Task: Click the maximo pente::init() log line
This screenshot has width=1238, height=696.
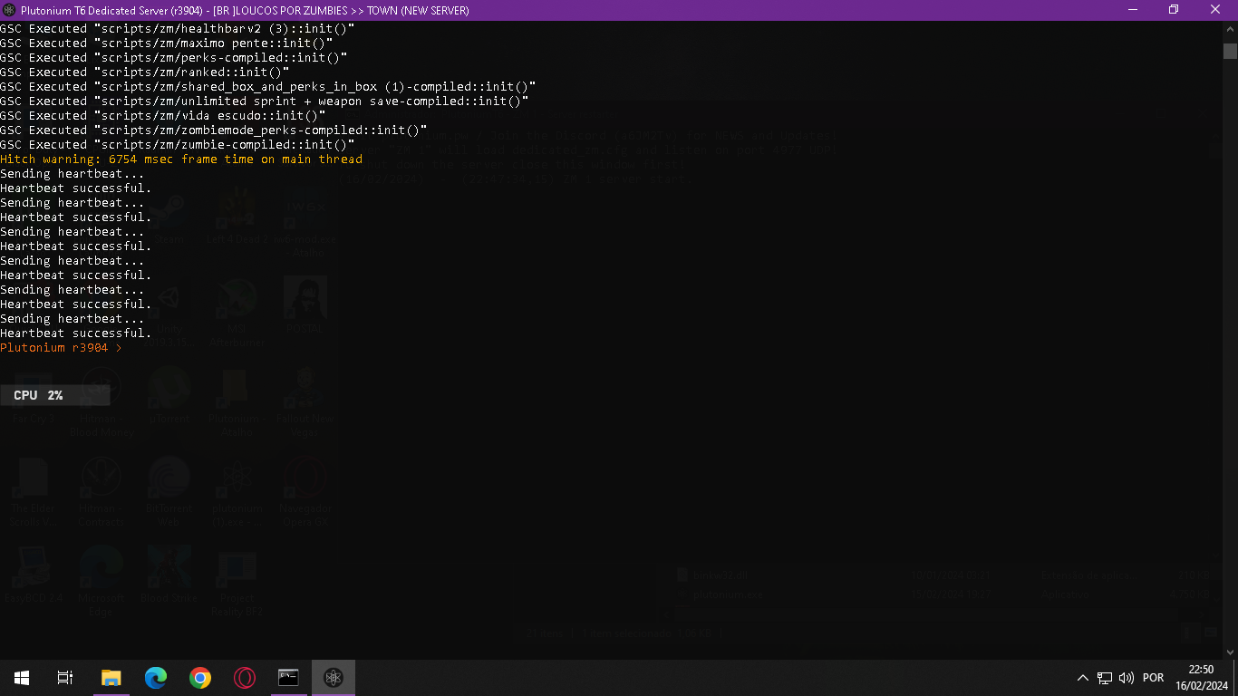Action: tap(167, 43)
